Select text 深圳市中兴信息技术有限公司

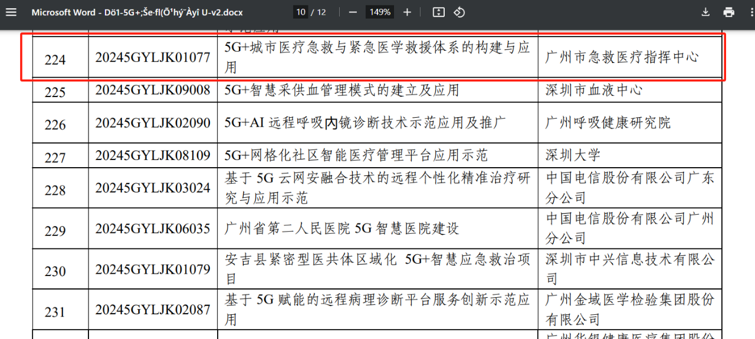tap(630, 269)
